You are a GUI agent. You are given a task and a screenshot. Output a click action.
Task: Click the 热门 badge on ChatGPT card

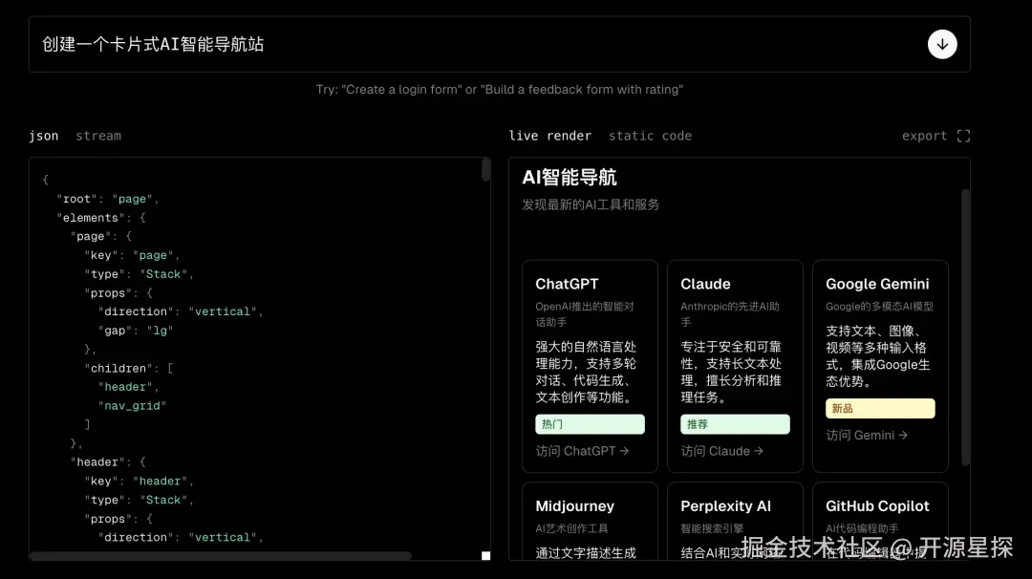point(590,424)
